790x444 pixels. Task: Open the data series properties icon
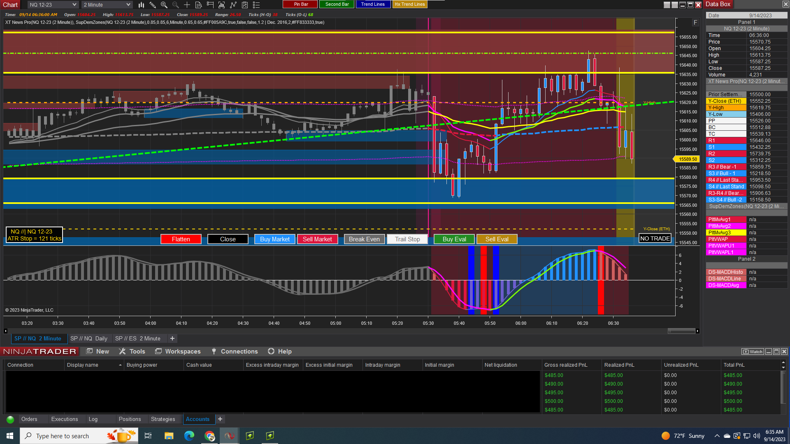click(199, 5)
